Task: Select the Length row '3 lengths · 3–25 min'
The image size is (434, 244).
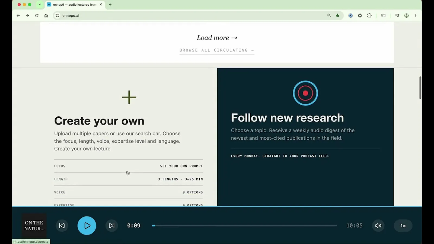Action: click(128, 179)
